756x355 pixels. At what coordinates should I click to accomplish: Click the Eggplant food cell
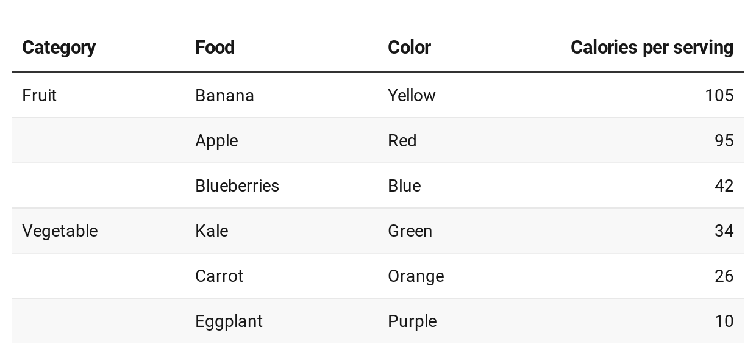pos(229,321)
